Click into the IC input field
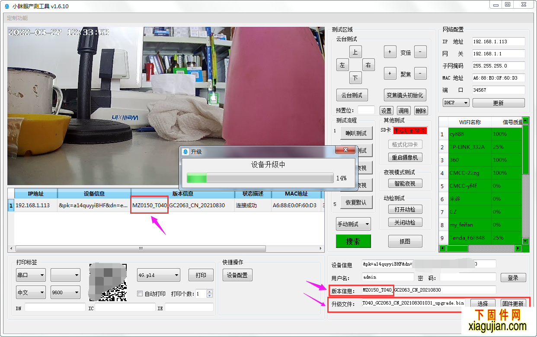This screenshot has height=337, width=537. point(125,307)
